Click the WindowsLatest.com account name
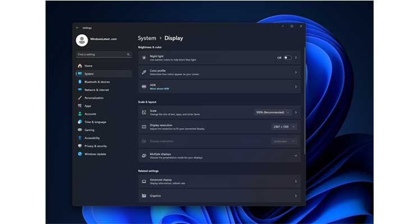The width and height of the screenshot is (404, 224). tap(103, 39)
